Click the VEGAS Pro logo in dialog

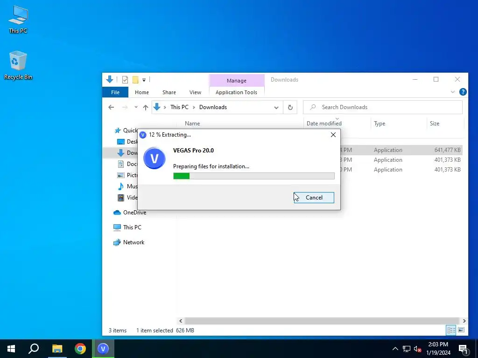click(x=154, y=158)
